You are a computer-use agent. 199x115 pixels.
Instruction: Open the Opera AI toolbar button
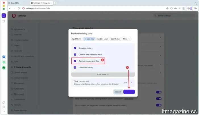point(196,8)
